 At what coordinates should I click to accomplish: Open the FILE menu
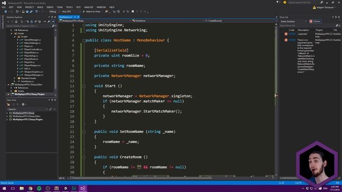coord(4,7)
